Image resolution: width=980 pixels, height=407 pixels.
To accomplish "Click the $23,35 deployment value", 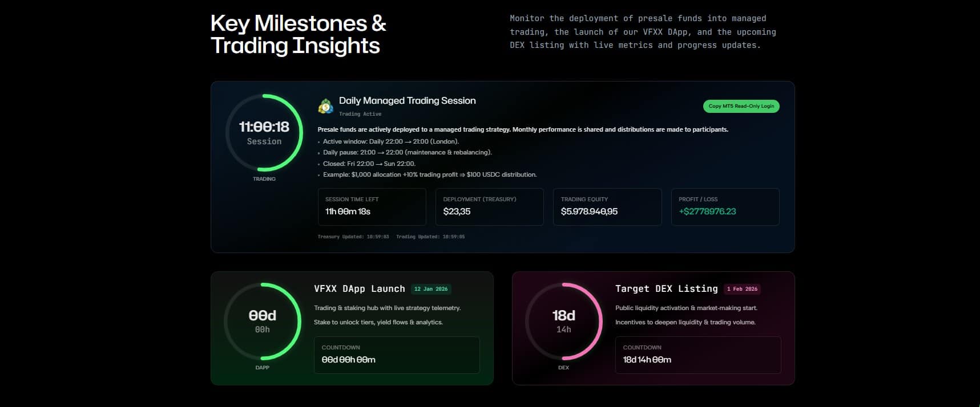I will point(457,211).
